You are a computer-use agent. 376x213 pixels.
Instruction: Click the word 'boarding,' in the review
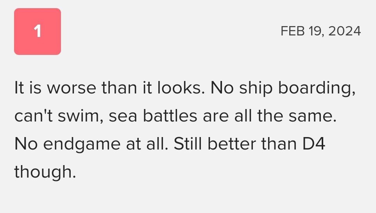[317, 88]
